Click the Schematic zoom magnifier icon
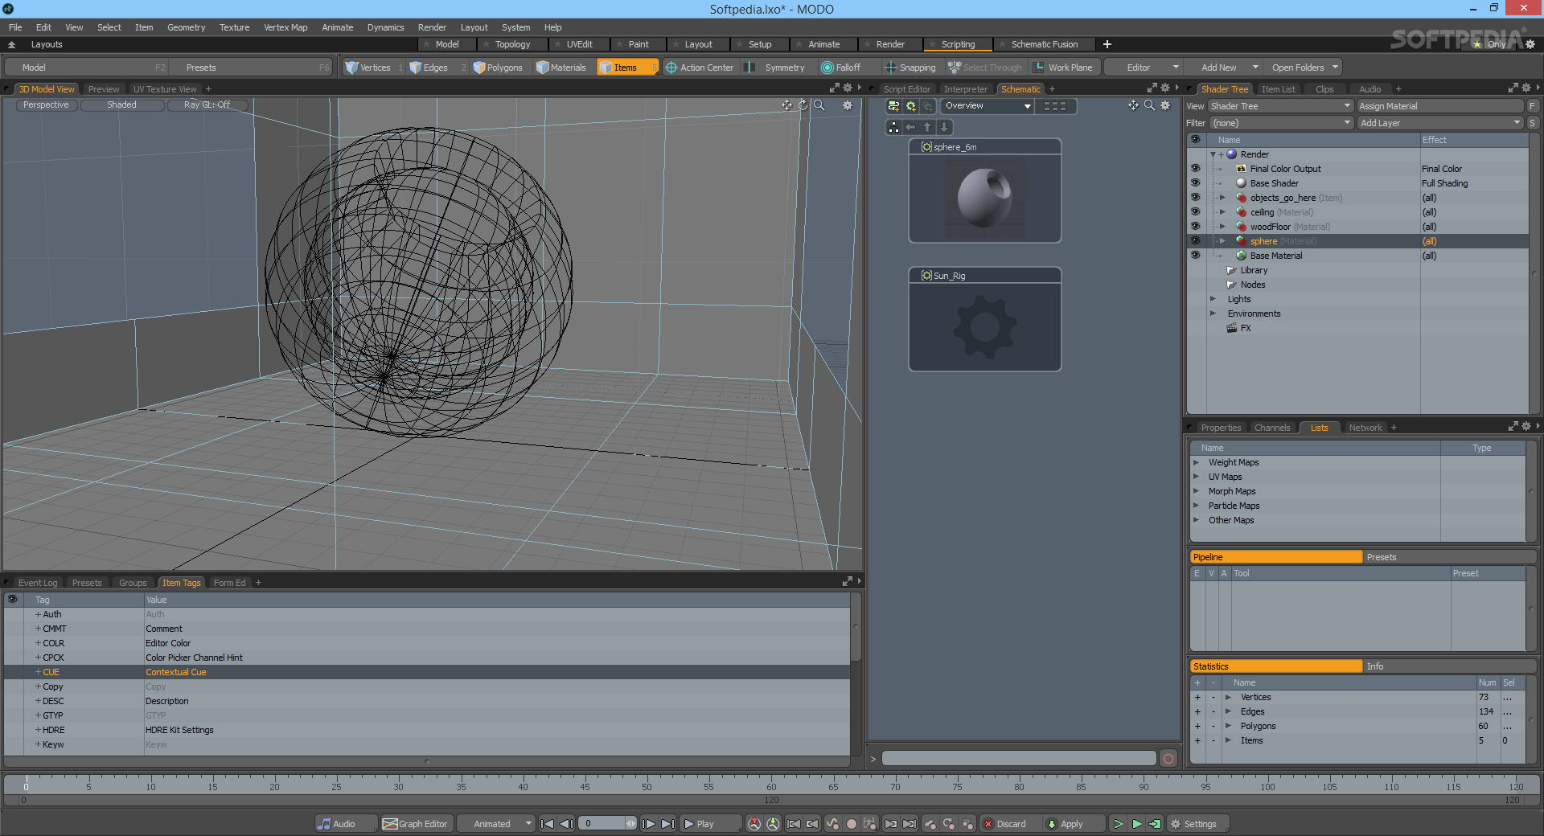 (x=1149, y=105)
